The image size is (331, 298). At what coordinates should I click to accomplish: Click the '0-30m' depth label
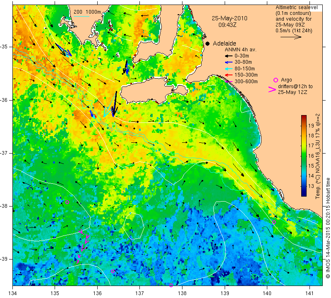[242, 56]
